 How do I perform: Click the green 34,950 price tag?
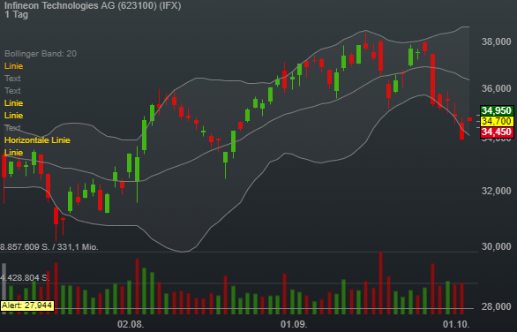click(x=497, y=110)
